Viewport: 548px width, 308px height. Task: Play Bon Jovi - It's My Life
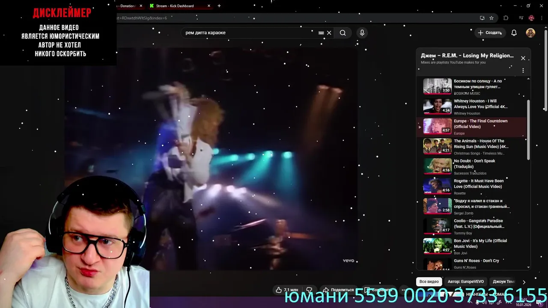coord(472,247)
